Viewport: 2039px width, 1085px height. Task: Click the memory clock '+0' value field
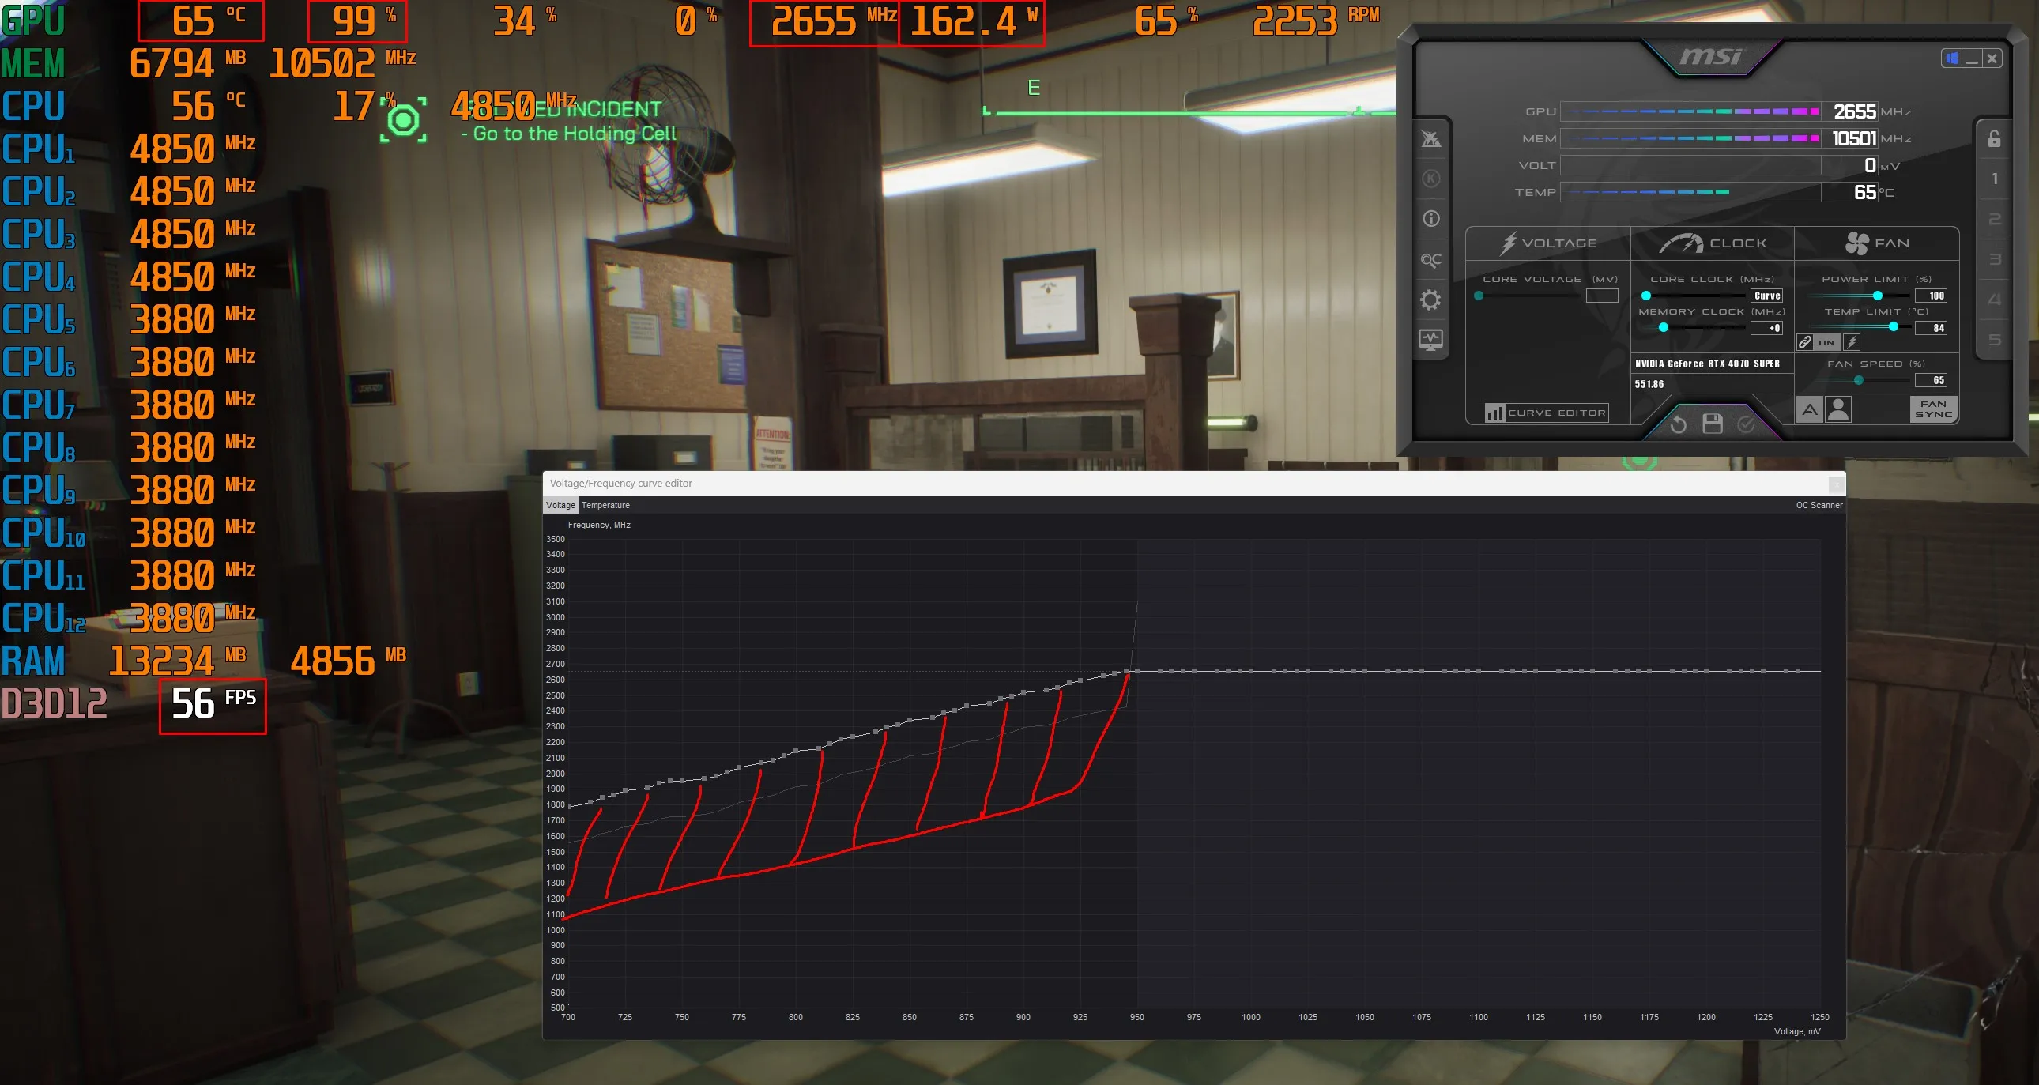[1766, 328]
